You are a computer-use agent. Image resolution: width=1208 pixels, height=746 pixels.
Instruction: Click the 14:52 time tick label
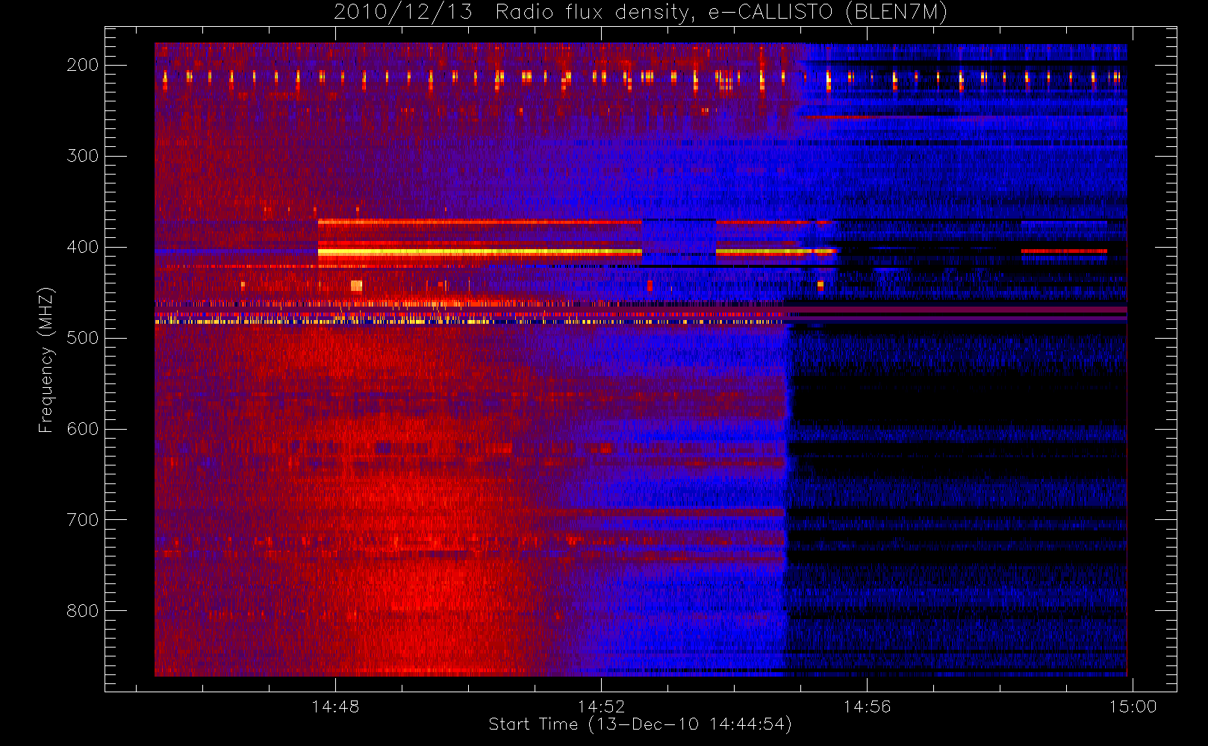[x=601, y=706]
